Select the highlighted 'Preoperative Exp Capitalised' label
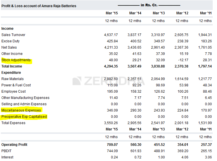The image size is (217, 161). click(24, 117)
